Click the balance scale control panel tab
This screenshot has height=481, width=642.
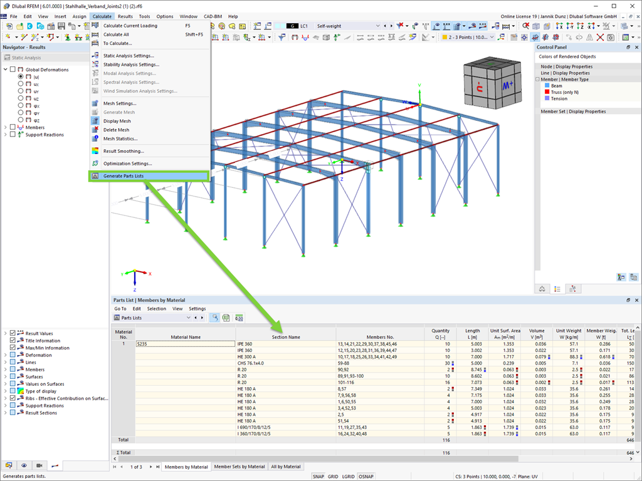click(542, 289)
